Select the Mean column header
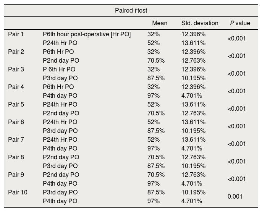Viewport: 262px width, 212px height. (x=160, y=23)
